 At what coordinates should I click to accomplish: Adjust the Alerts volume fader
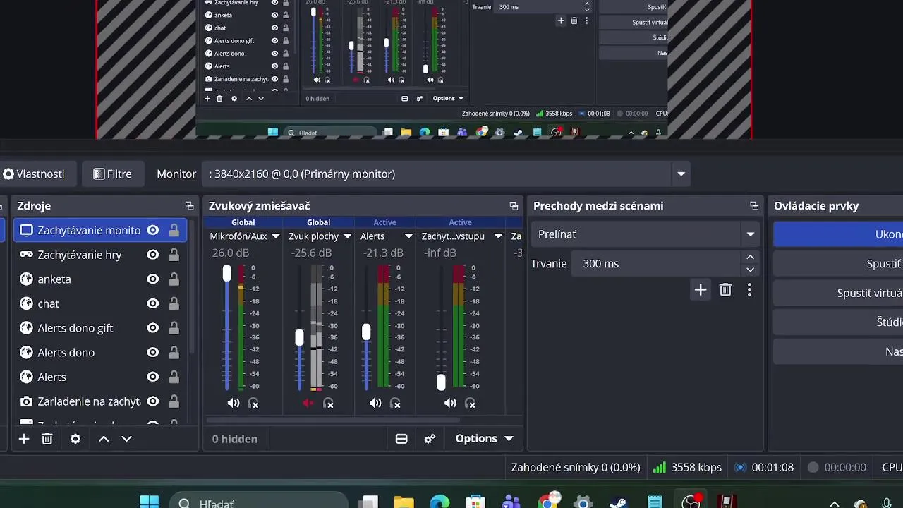[x=366, y=332]
